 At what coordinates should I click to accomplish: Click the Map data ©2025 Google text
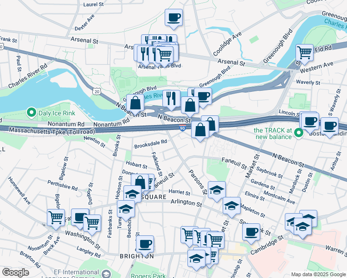point(318,274)
